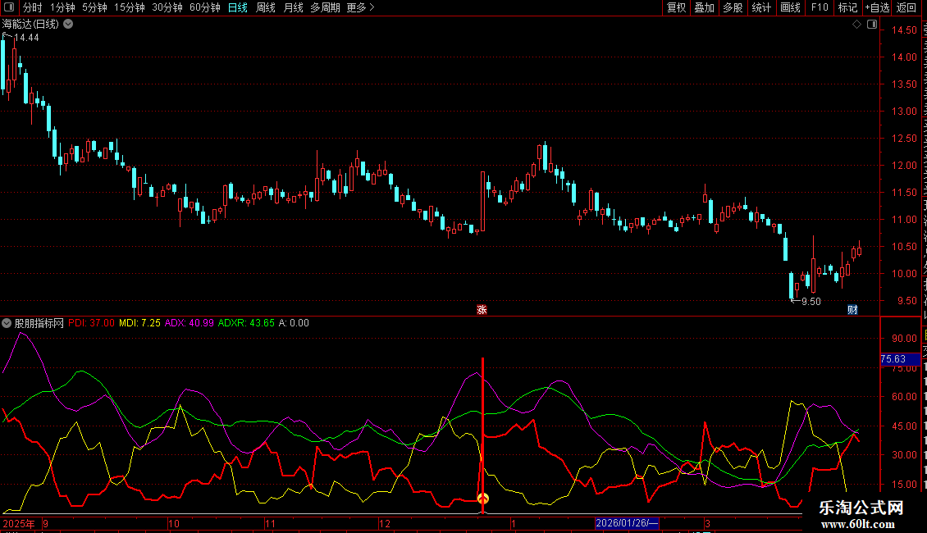Click the yellow signal arrow on the indicator
The width and height of the screenshot is (927, 533).
pyautogui.click(x=483, y=498)
